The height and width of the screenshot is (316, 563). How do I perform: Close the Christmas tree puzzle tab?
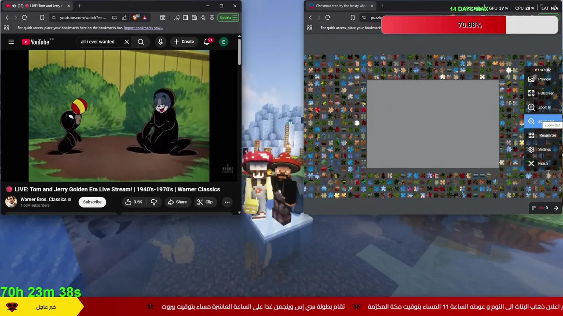click(372, 6)
